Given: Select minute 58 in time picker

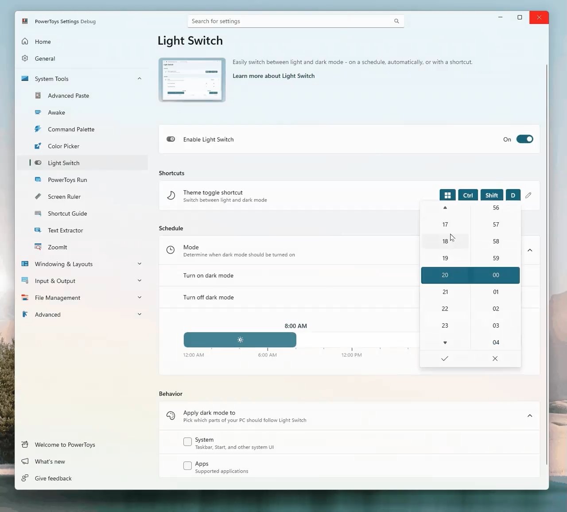Looking at the screenshot, I should pos(496,241).
